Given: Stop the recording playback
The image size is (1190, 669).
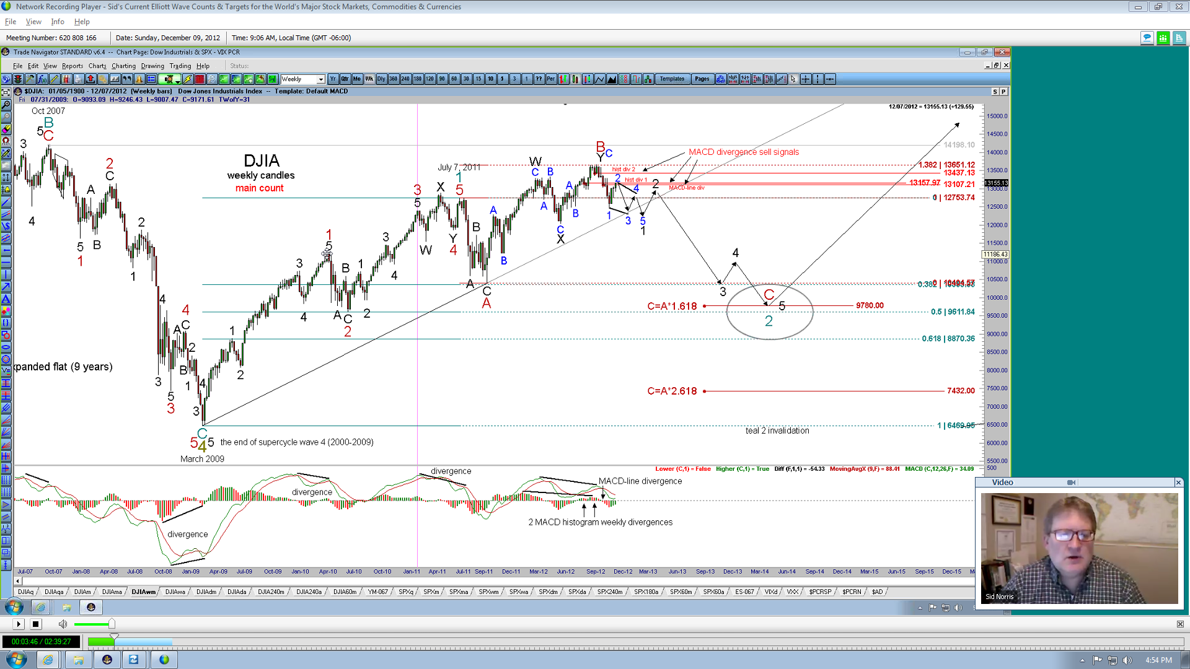Looking at the screenshot, I should 35,624.
